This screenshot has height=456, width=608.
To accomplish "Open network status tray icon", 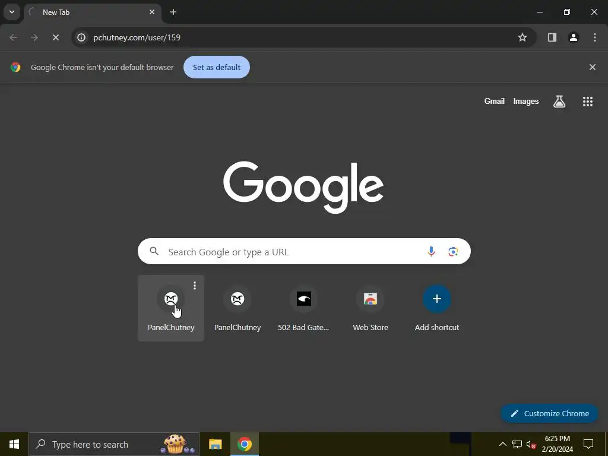I will [517, 444].
